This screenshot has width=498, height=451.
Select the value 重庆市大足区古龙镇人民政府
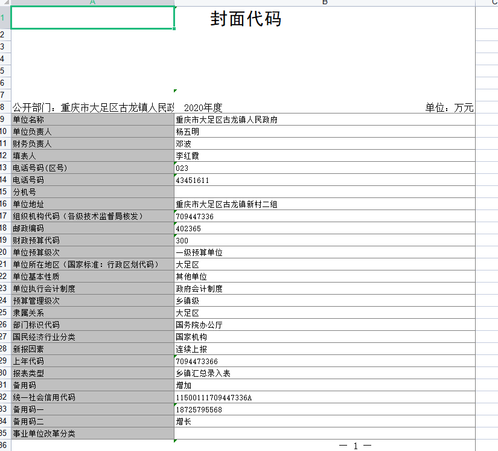(x=325, y=120)
